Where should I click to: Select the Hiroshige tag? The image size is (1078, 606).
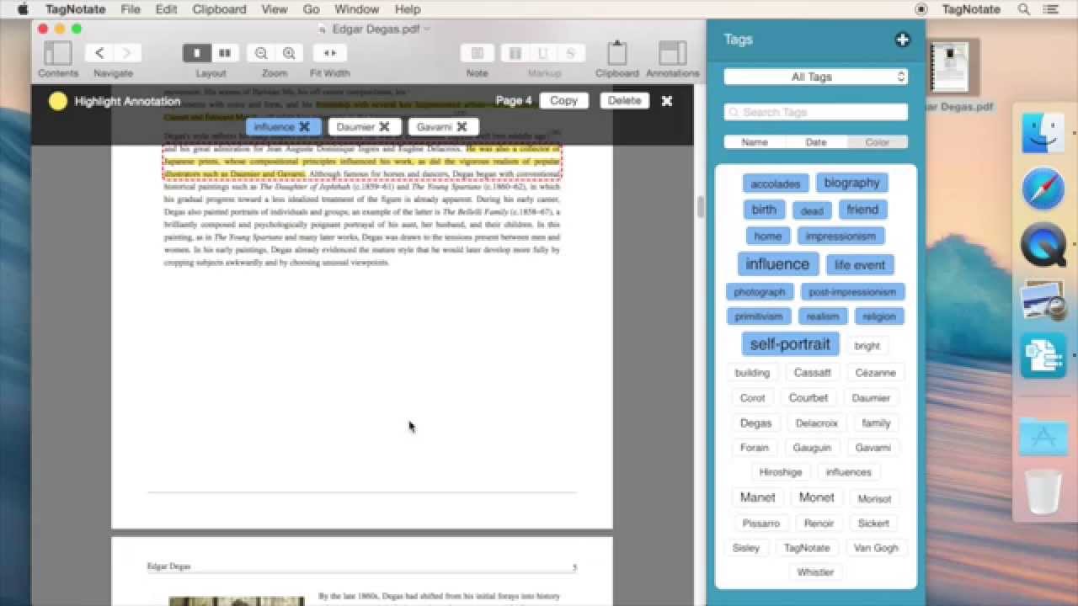[x=781, y=472]
